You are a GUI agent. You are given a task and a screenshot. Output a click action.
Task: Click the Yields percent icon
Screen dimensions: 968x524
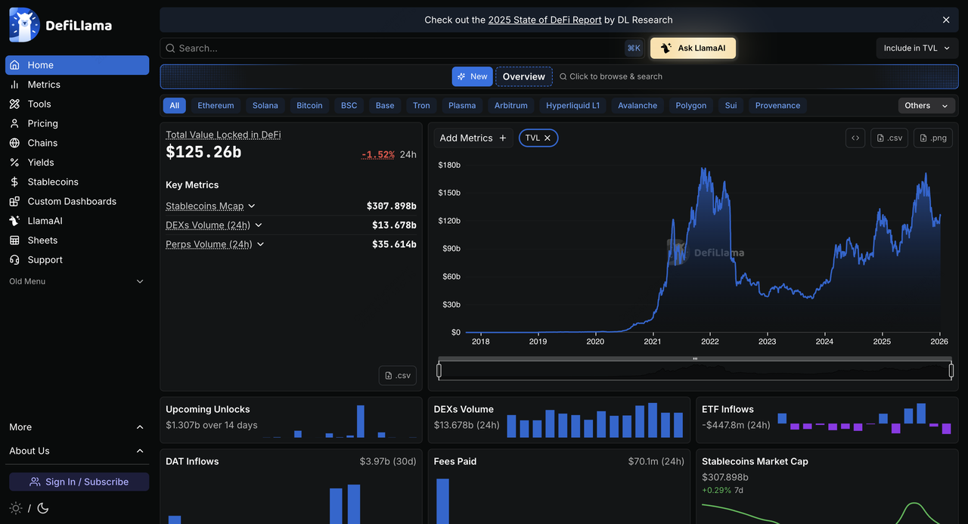tap(14, 163)
